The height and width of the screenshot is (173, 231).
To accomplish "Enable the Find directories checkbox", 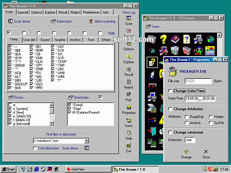I will point(35,148).
